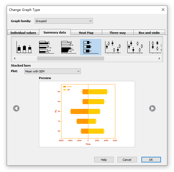Viewport: 174px width, 172px height.
Task: Click the 0h axis label in preview
Action: click(x=59, y=131)
